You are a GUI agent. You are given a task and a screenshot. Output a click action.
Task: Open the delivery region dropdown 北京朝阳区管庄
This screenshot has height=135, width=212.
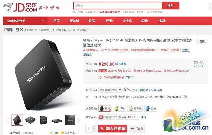click(110, 90)
